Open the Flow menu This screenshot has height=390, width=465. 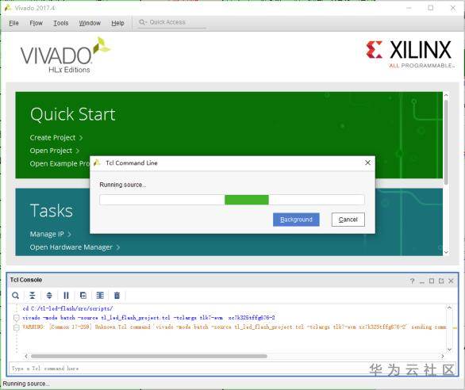point(36,23)
